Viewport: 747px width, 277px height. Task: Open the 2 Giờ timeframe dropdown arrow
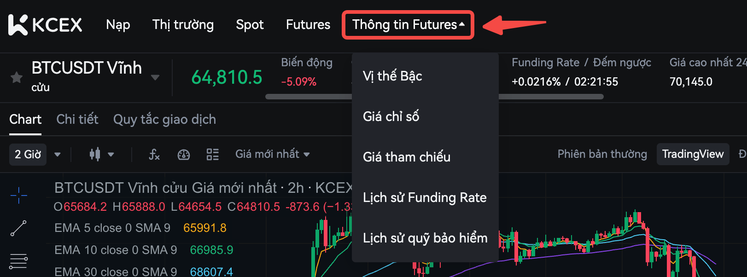tap(58, 155)
